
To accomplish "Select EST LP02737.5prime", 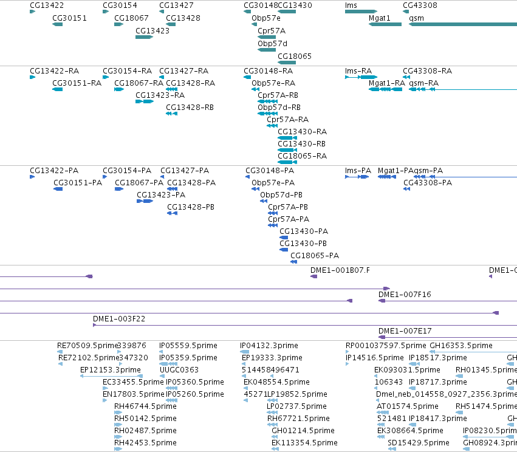I will (x=296, y=407).
